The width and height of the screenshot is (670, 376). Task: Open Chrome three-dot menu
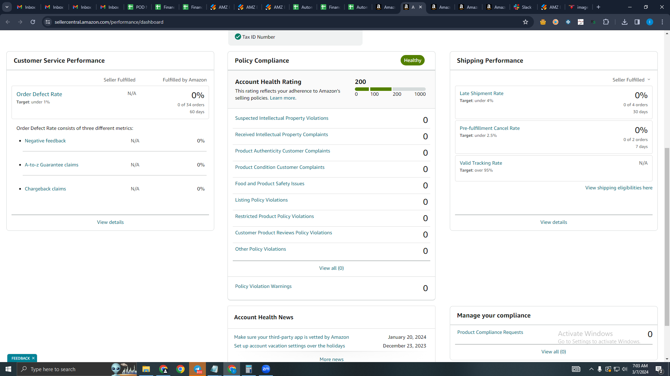click(662, 22)
